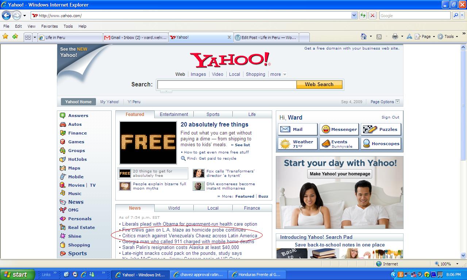Click the Web Search button
The width and height of the screenshot is (467, 280).
coord(319,85)
